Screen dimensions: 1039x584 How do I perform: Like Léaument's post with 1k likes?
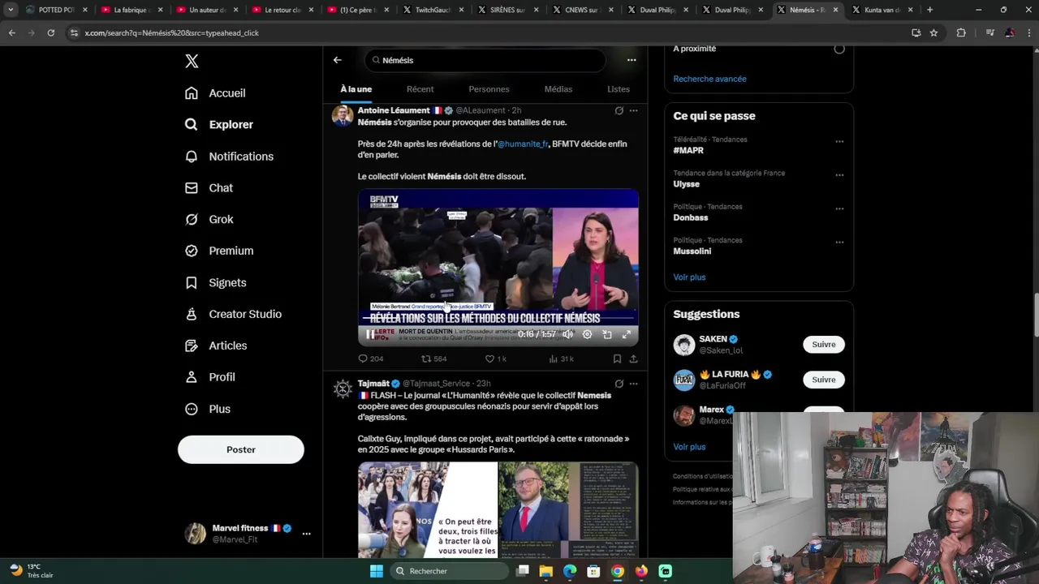[x=495, y=359]
